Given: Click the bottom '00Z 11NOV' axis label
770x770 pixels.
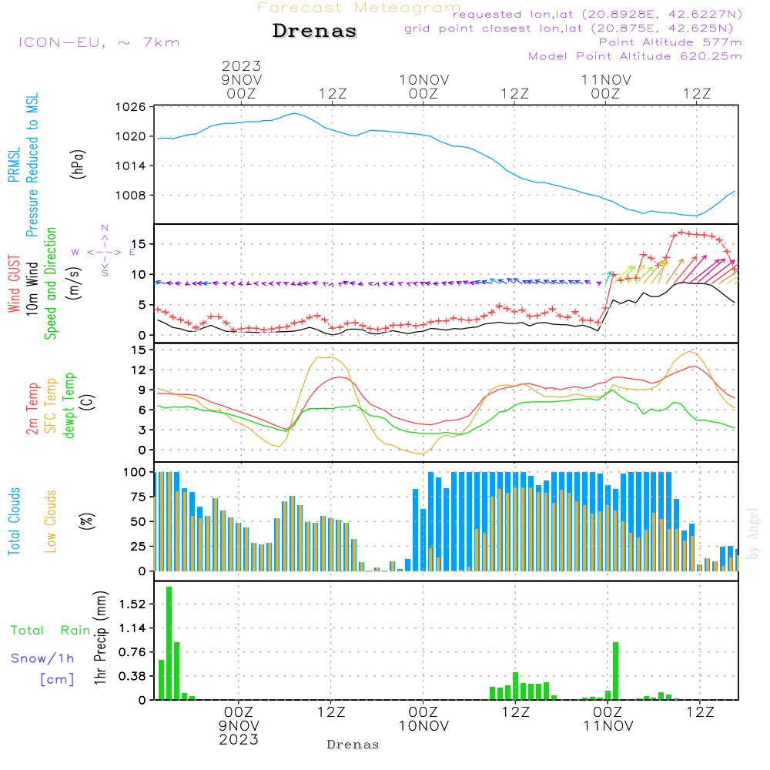Looking at the screenshot, I should pos(608,719).
